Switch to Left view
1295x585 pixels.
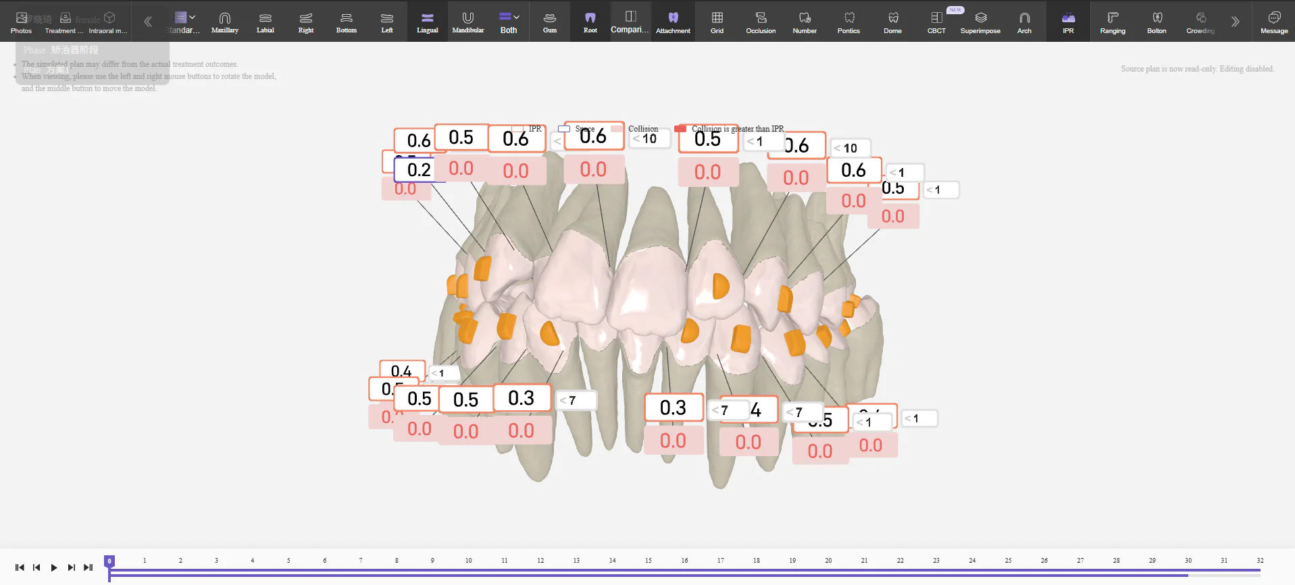[x=387, y=22]
